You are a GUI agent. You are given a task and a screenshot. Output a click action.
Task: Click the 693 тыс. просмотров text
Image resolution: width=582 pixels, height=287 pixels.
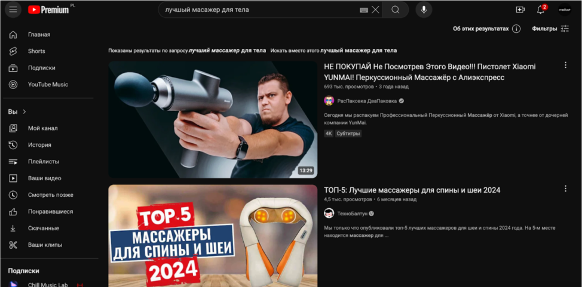pos(349,87)
